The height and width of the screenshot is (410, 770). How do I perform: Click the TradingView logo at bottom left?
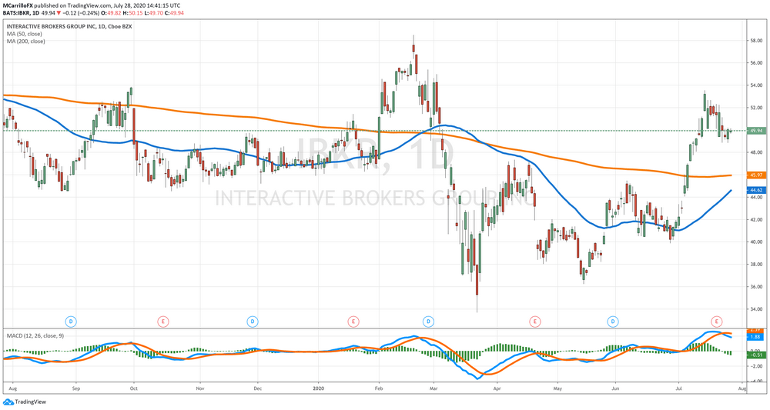point(25,402)
